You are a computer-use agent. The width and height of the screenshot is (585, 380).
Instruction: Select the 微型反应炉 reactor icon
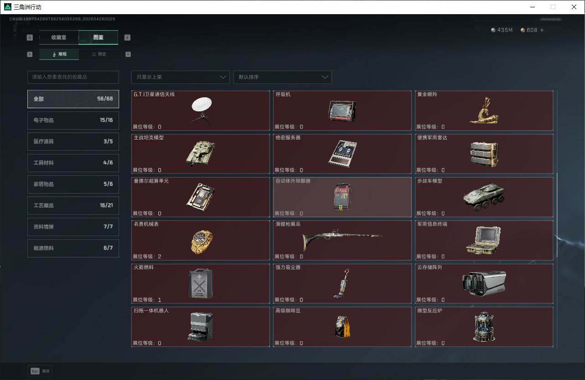point(484,327)
